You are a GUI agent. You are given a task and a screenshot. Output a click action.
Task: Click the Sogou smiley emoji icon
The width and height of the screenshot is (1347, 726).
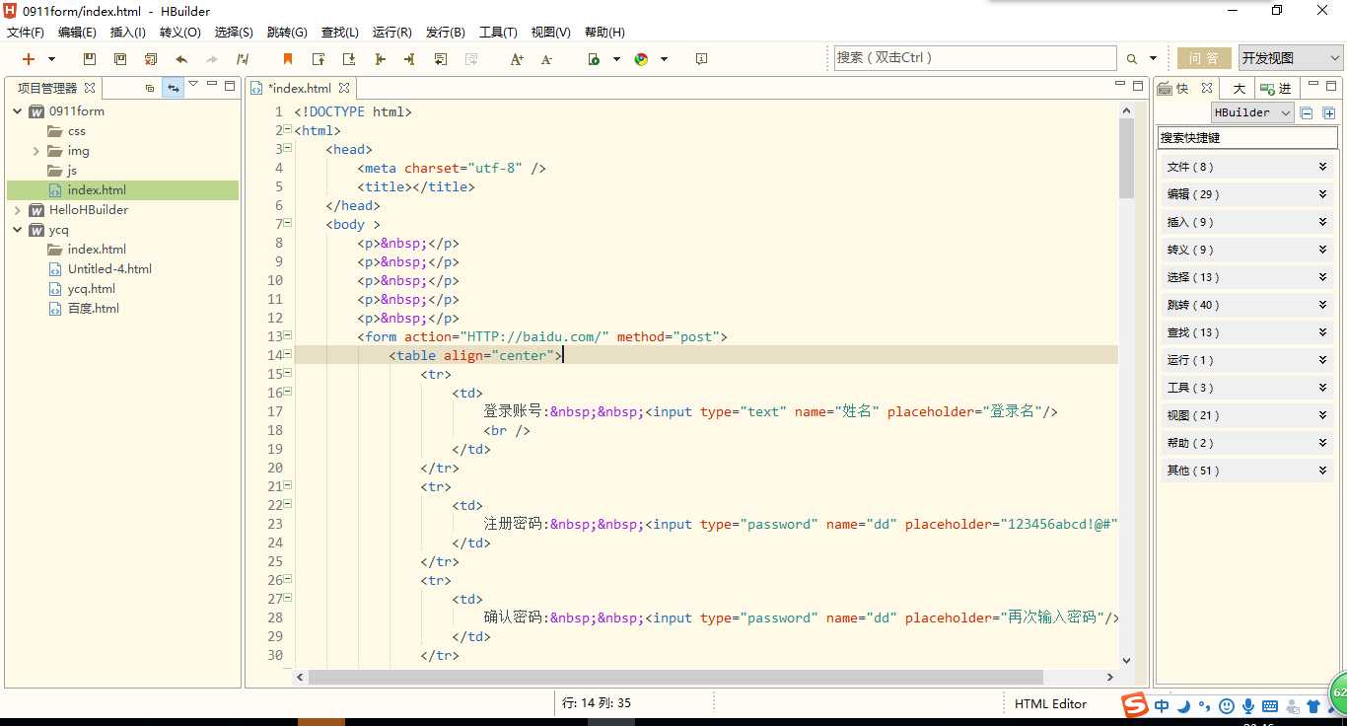[x=1227, y=706]
